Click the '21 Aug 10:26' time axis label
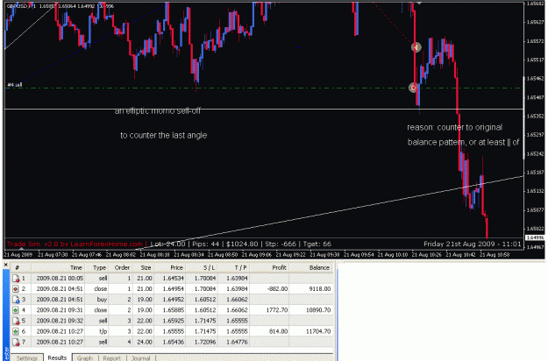This screenshot has width=548, height=361. coord(425,255)
